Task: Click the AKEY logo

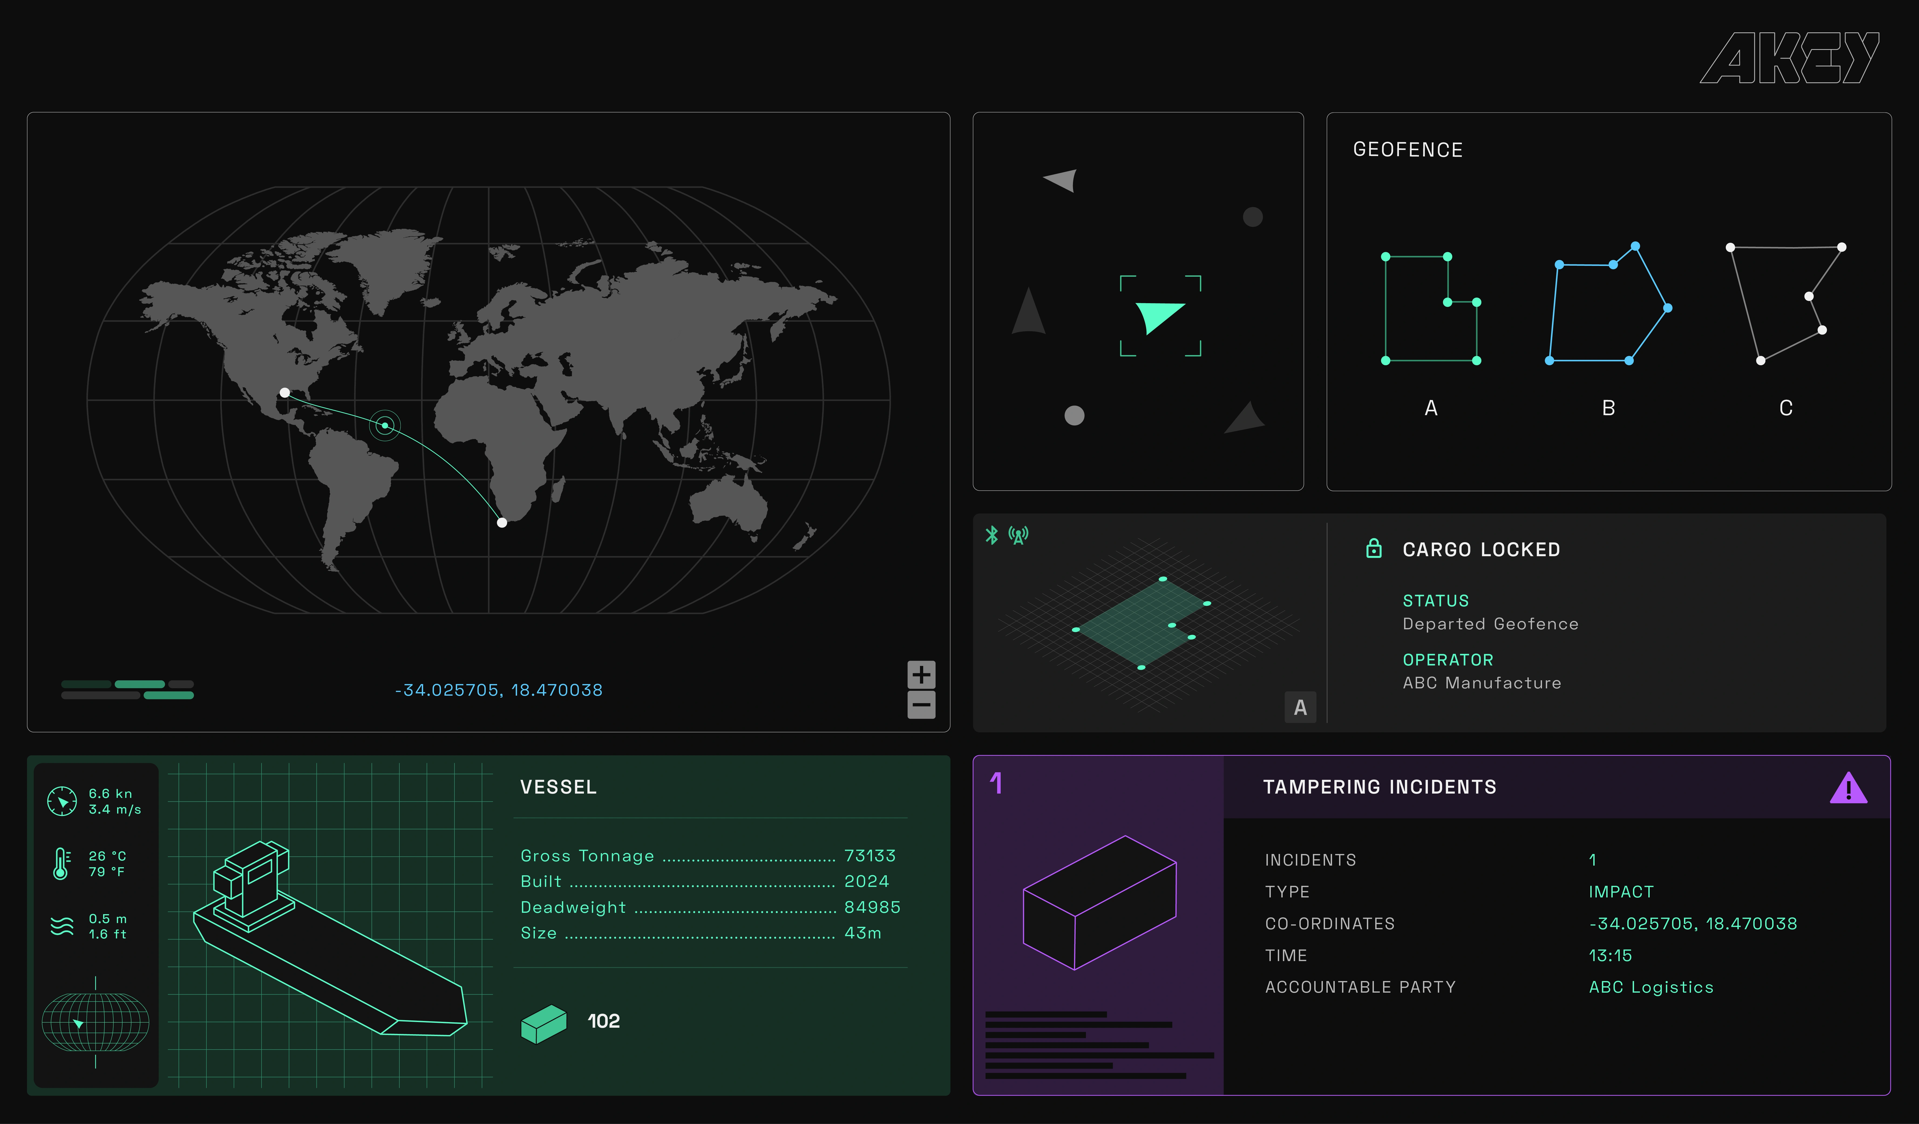Action: (x=1789, y=58)
